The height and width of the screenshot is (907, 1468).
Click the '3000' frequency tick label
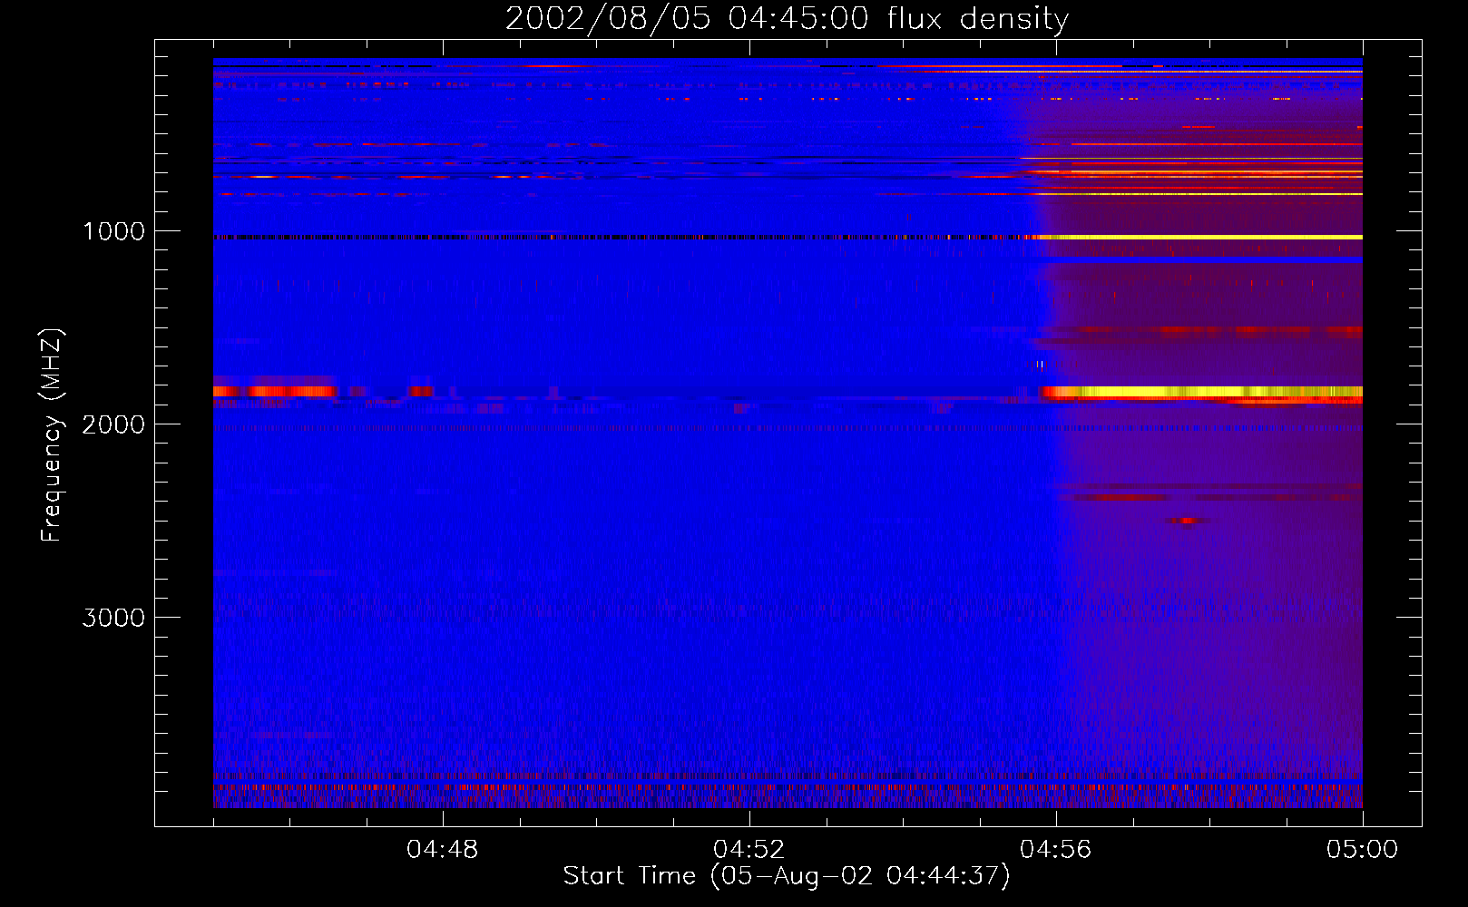tap(113, 618)
